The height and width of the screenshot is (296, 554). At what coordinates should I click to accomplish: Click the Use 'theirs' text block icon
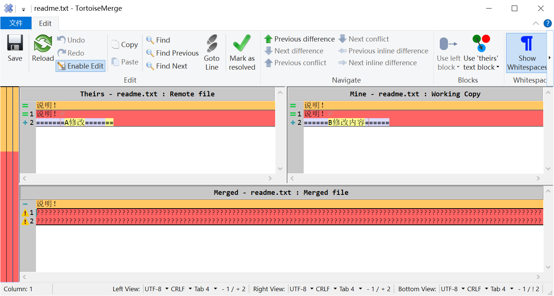[481, 43]
